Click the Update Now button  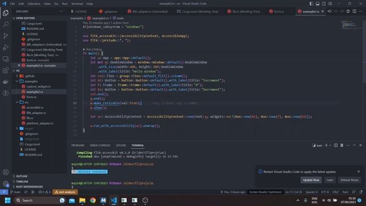(x=311, y=180)
